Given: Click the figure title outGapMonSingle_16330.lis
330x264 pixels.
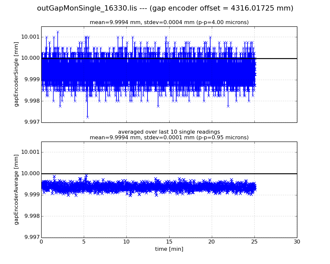Looking at the screenshot, I should (x=165, y=8).
